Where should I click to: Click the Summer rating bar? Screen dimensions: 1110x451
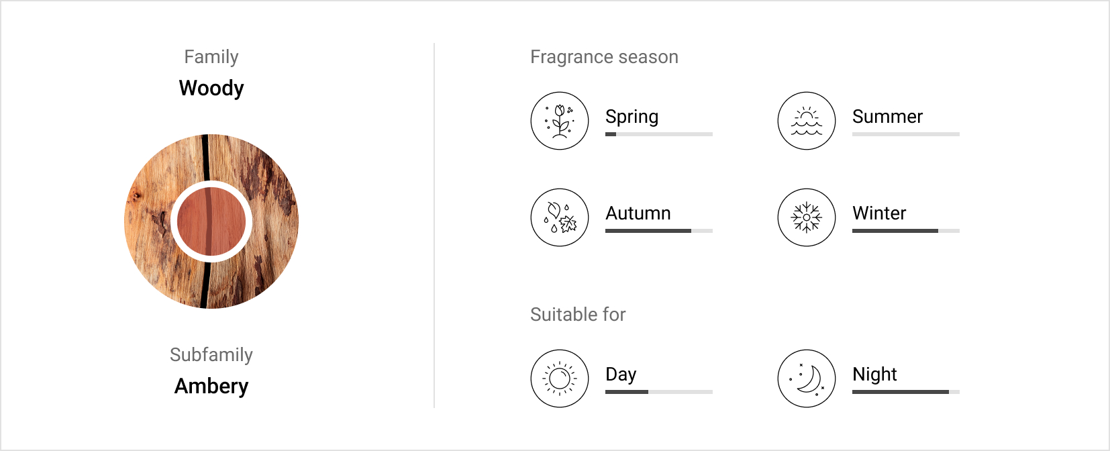click(x=906, y=134)
